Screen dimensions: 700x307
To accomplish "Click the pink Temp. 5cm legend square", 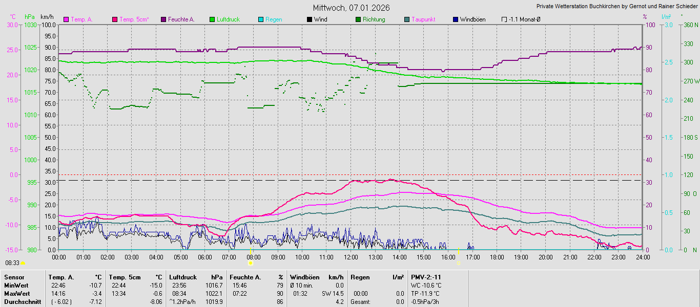I will coord(115,19).
